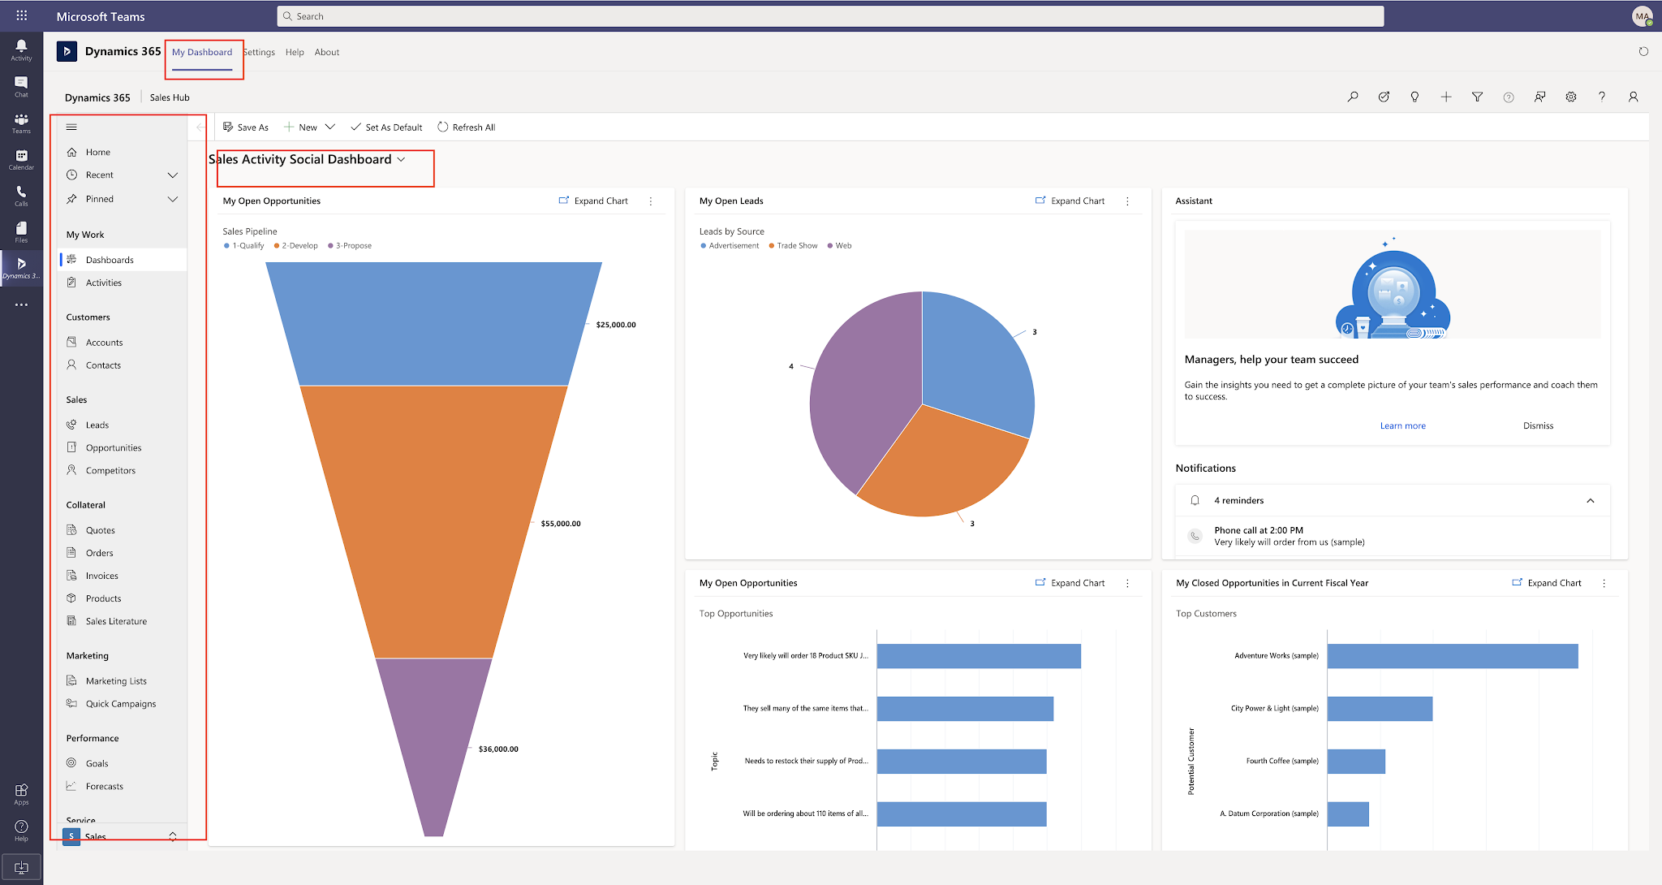Collapse the Sales area switcher at sidebar bottom
The width and height of the screenshot is (1662, 885).
[173, 835]
